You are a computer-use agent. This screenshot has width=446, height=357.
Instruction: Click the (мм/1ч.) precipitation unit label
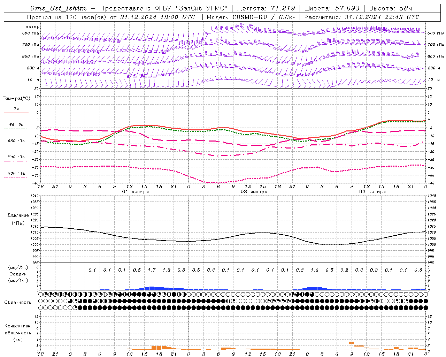click(x=18, y=281)
